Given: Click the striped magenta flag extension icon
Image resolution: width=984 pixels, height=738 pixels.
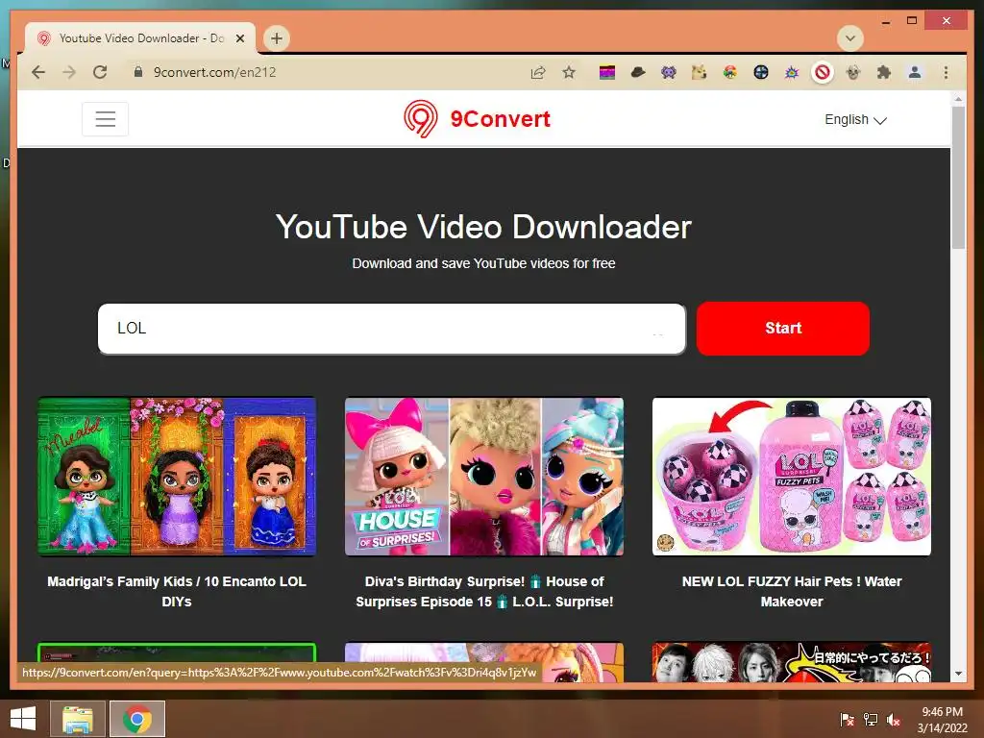Looking at the screenshot, I should tap(607, 73).
